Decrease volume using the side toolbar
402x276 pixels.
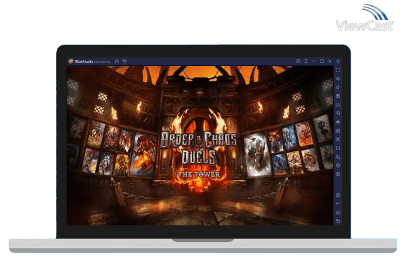coord(338,87)
